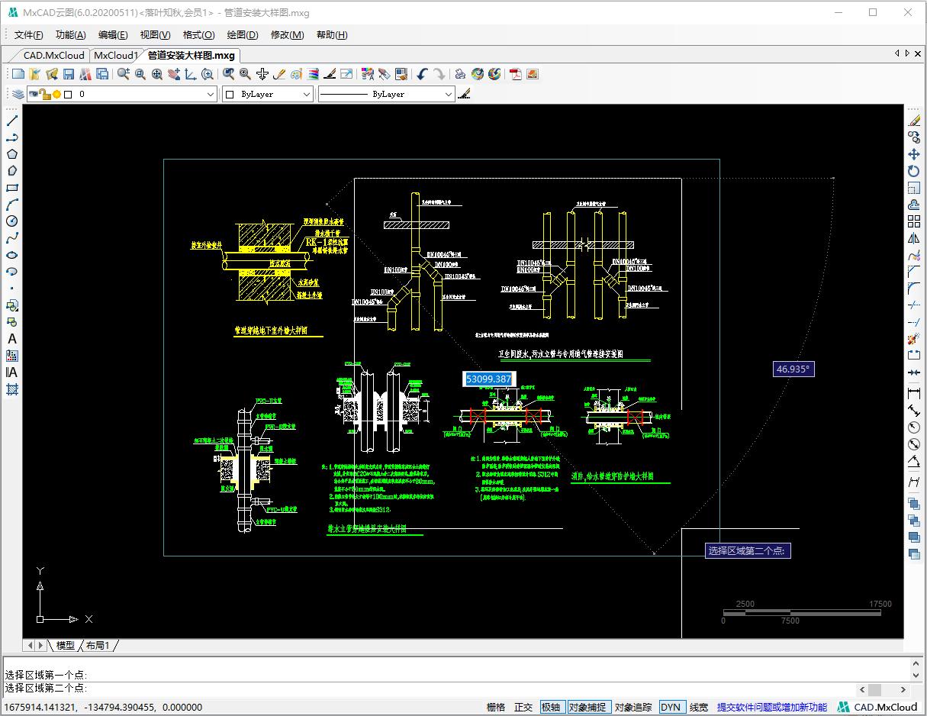The image size is (927, 716).
Task: Select the Line drawing tool
Action: [12, 121]
